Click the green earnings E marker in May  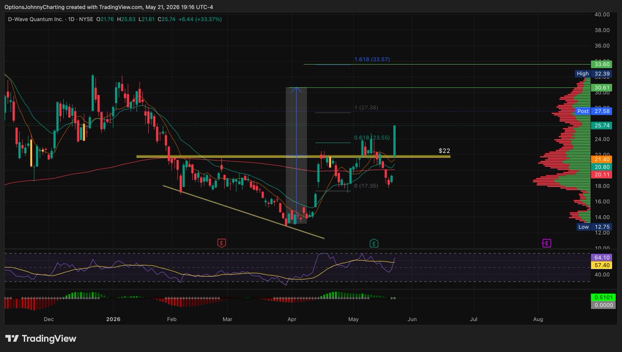(x=374, y=242)
